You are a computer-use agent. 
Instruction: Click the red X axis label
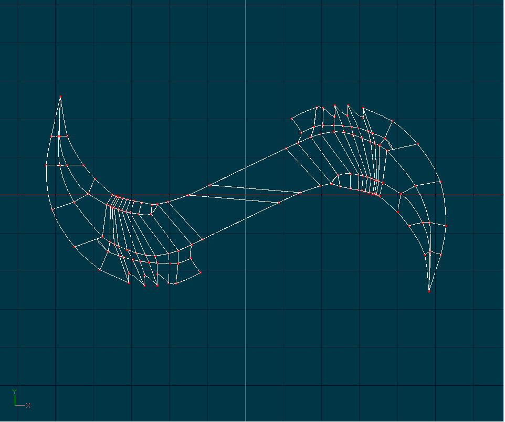[28, 405]
